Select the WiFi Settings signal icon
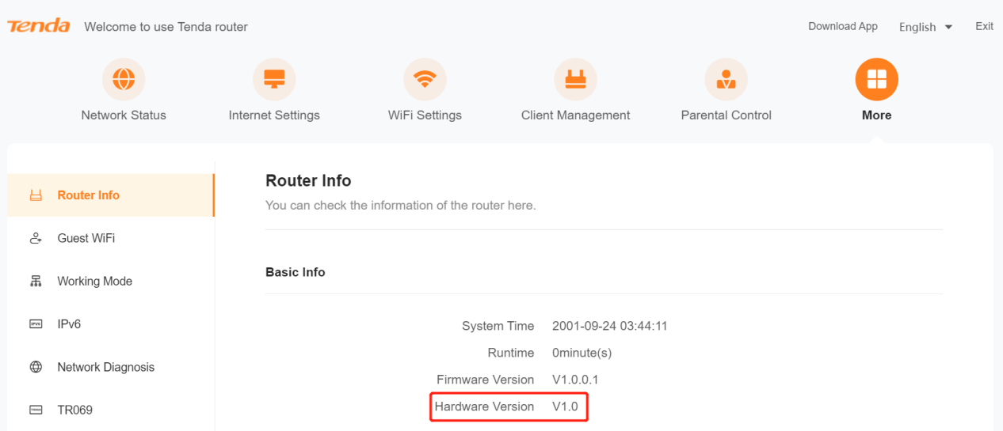Viewport: 1003px width, 431px height. (425, 79)
